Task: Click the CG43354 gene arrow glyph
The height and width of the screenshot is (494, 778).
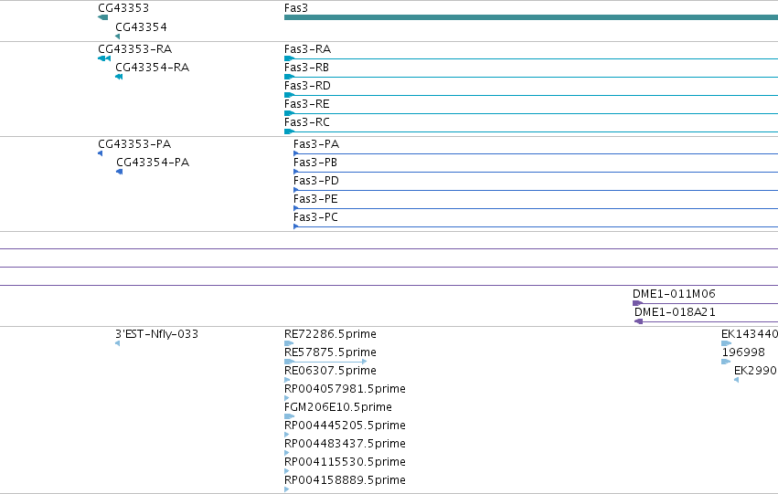Action: pos(118,37)
